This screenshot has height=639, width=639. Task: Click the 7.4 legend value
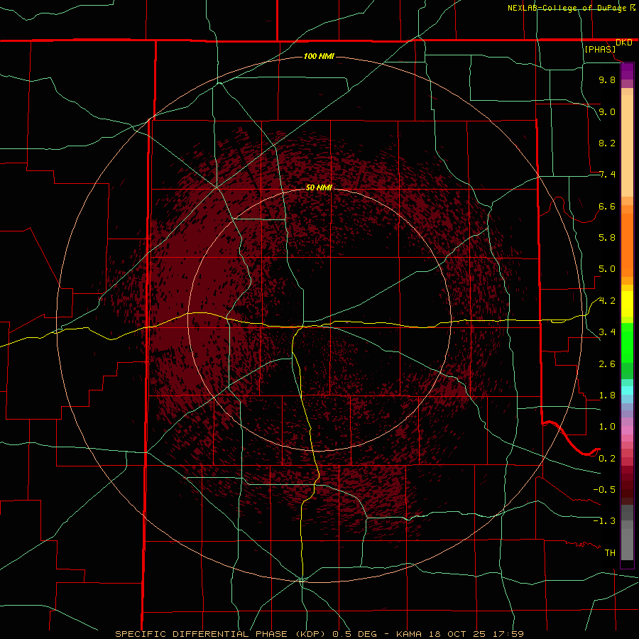coord(607,175)
